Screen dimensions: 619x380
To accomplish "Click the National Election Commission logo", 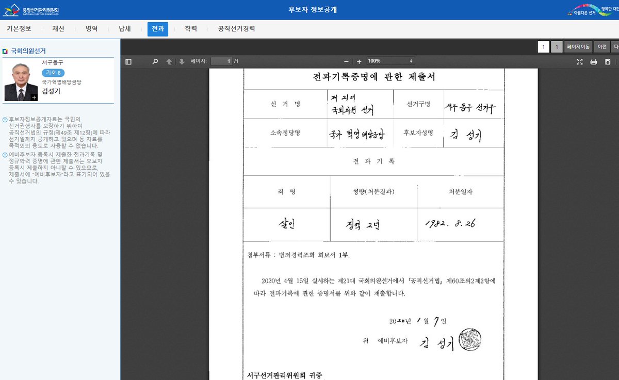I will tap(31, 10).
